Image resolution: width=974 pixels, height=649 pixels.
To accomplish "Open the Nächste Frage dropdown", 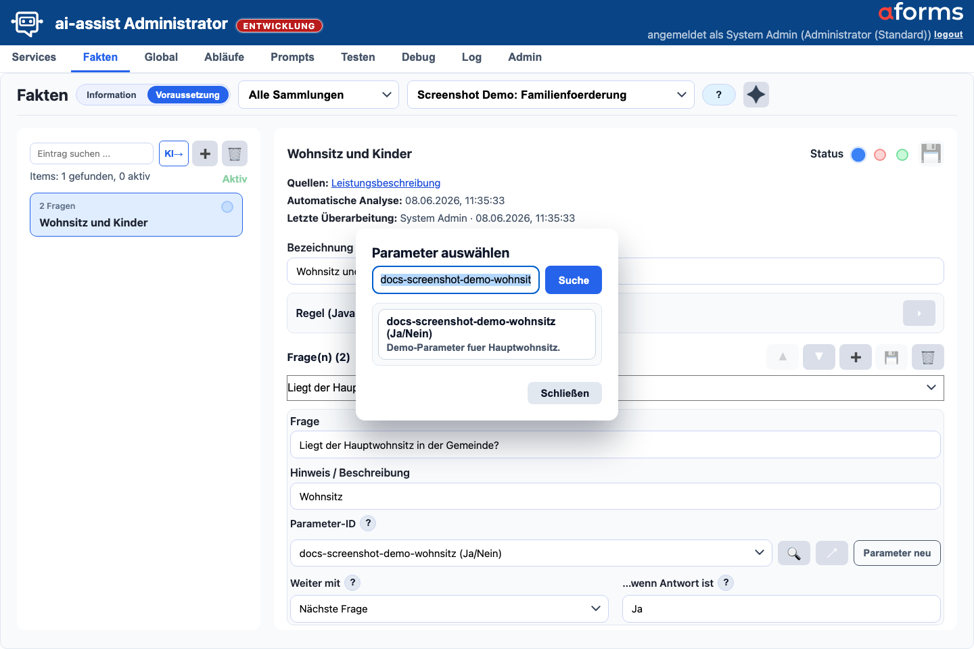I will click(449, 608).
